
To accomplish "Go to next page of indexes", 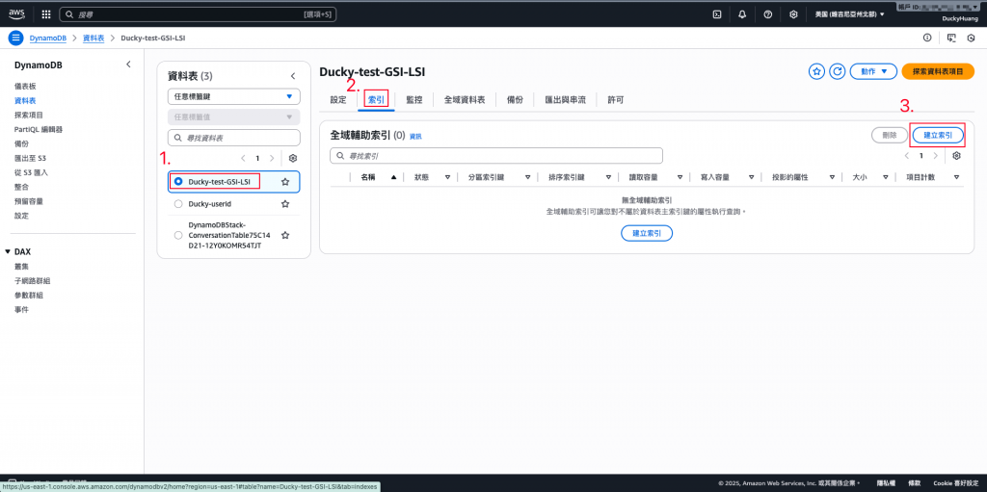I will (x=936, y=155).
